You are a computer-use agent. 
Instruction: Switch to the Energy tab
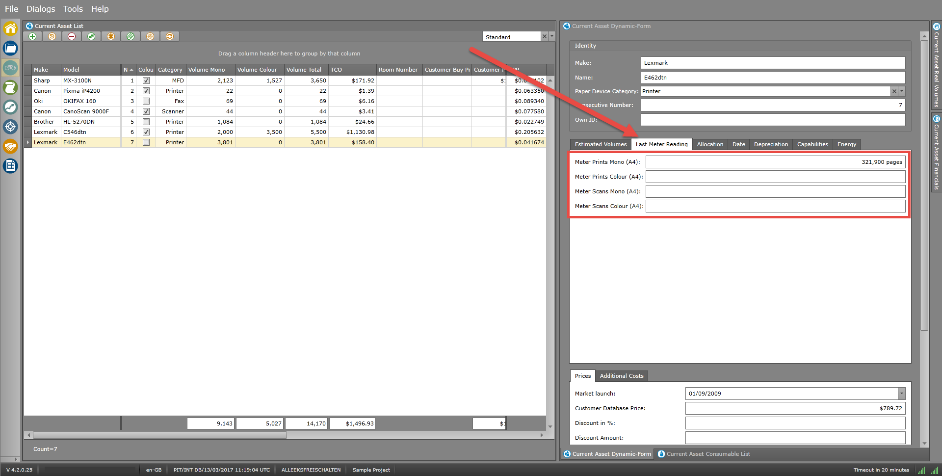click(x=847, y=144)
